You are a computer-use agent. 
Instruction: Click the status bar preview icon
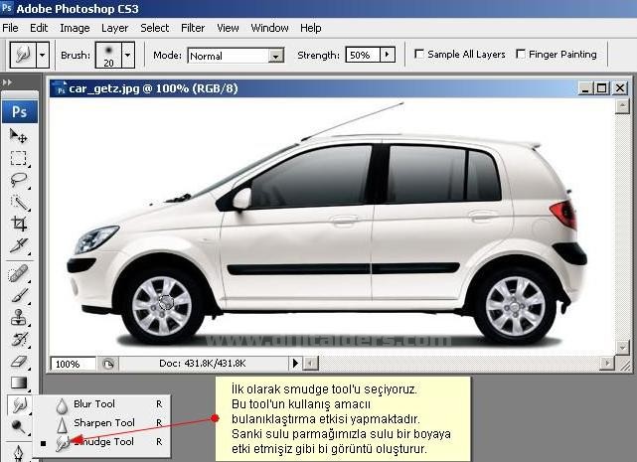(x=108, y=364)
